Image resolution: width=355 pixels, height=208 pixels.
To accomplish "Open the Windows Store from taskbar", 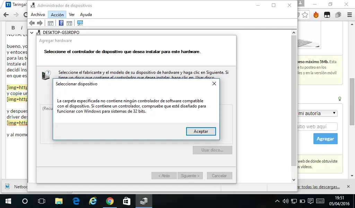I will pyautogui.click(x=127, y=201).
